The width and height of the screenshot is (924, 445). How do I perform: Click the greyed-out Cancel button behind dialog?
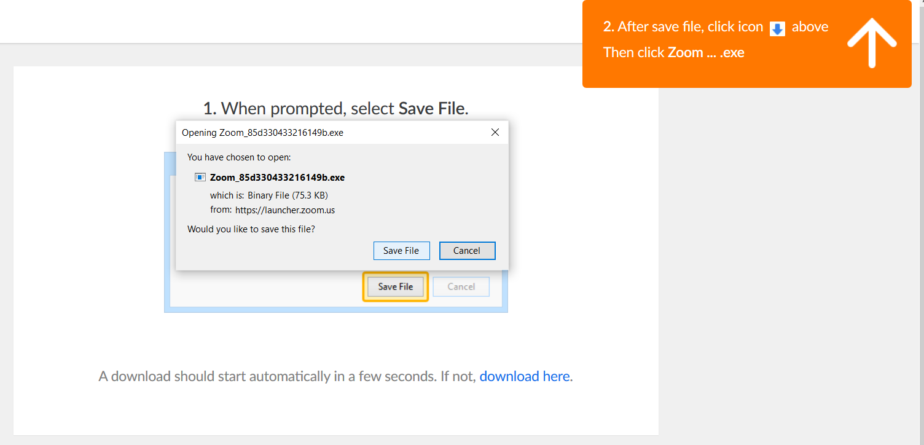click(461, 286)
